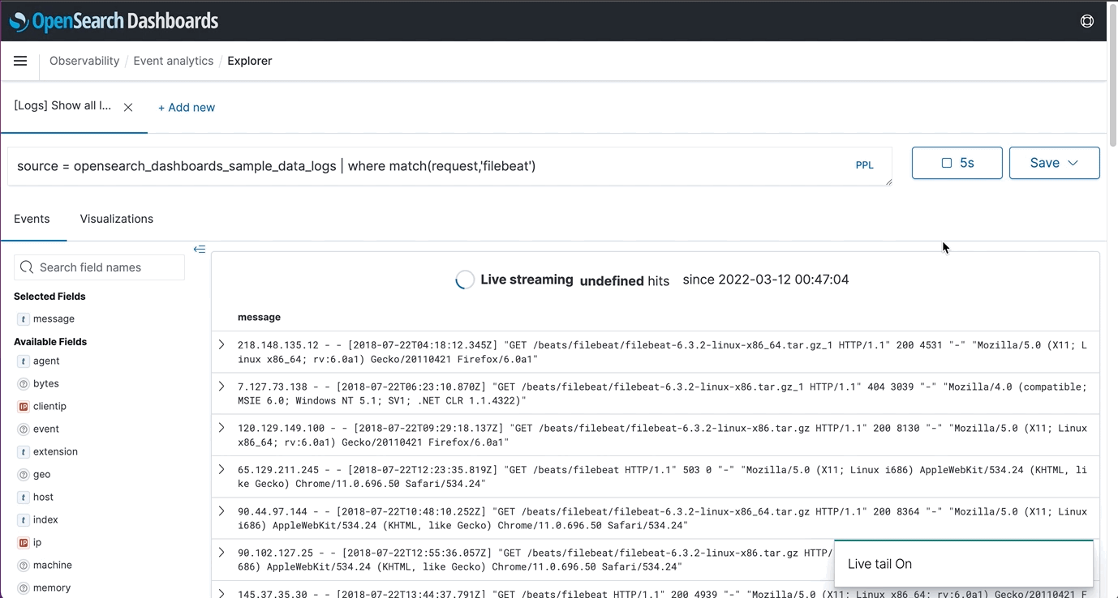Screen dimensions: 1118x598
Task: Switch to the Visualizations tab
Action: tap(117, 219)
